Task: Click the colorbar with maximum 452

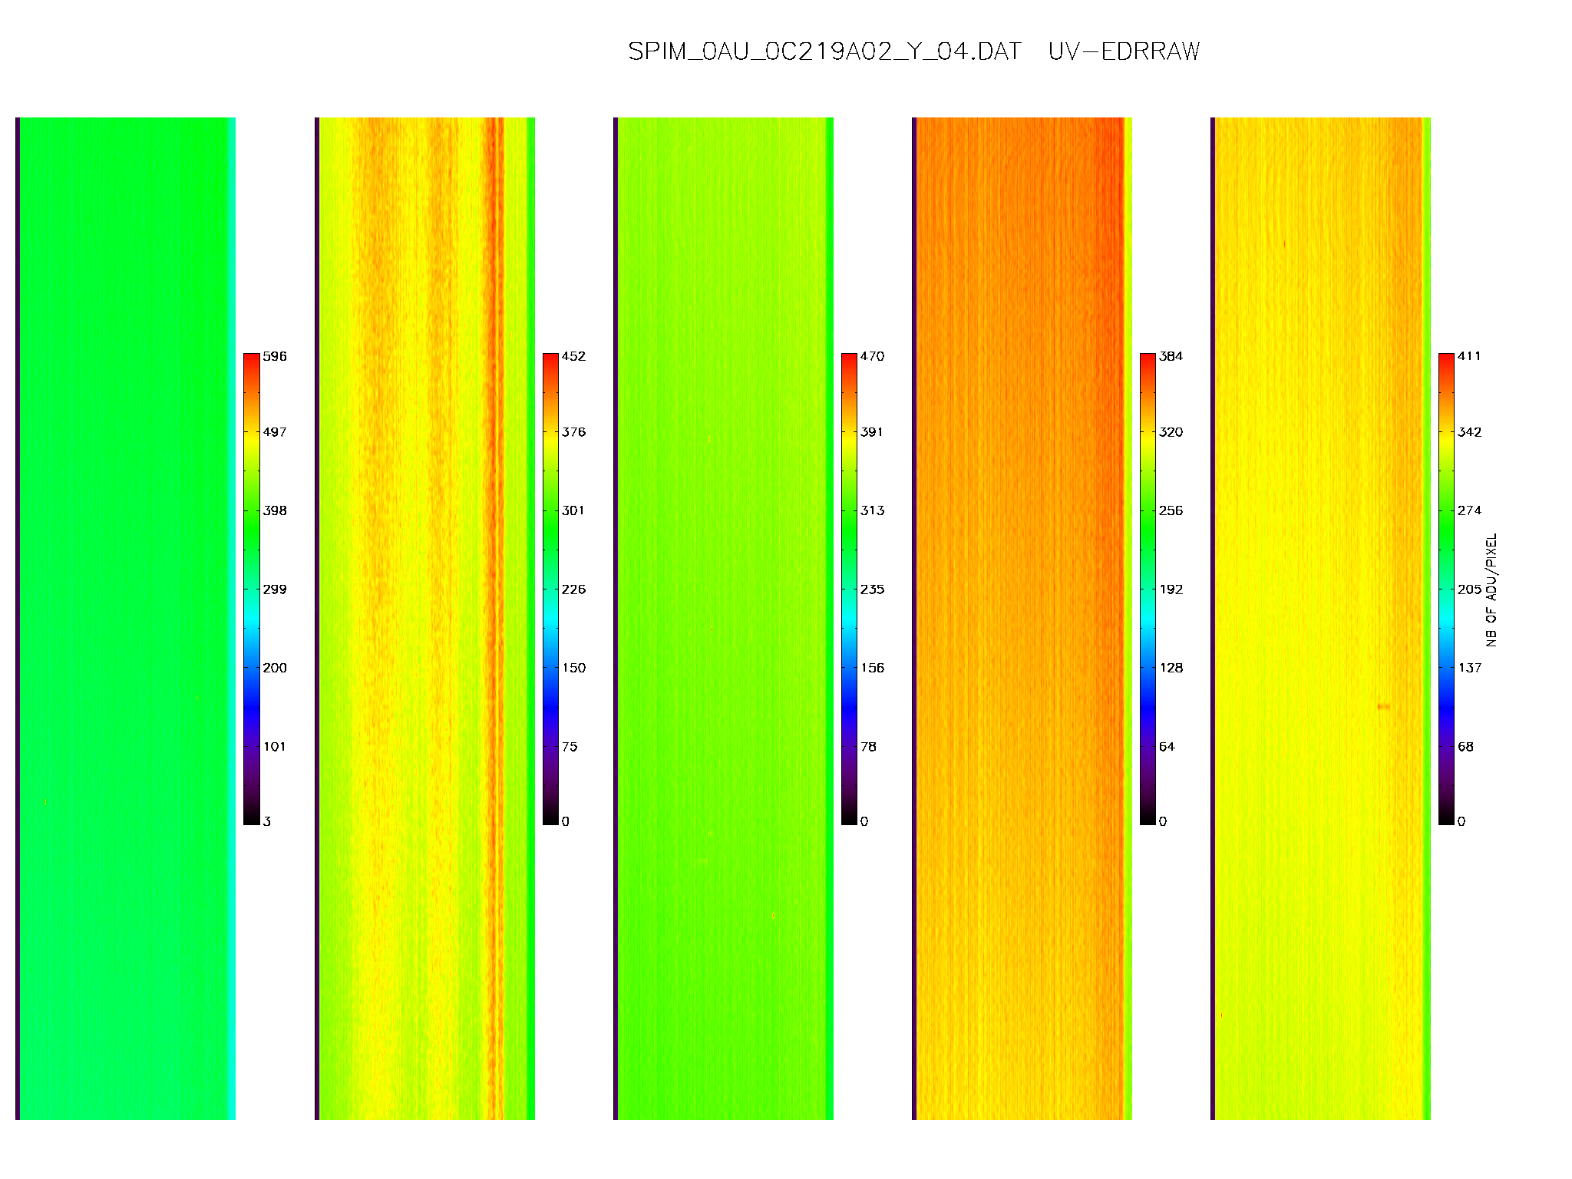Action: [x=550, y=589]
